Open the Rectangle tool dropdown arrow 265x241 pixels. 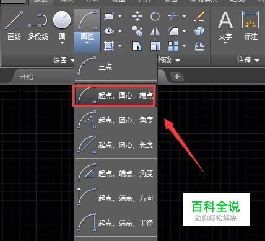coord(120,16)
